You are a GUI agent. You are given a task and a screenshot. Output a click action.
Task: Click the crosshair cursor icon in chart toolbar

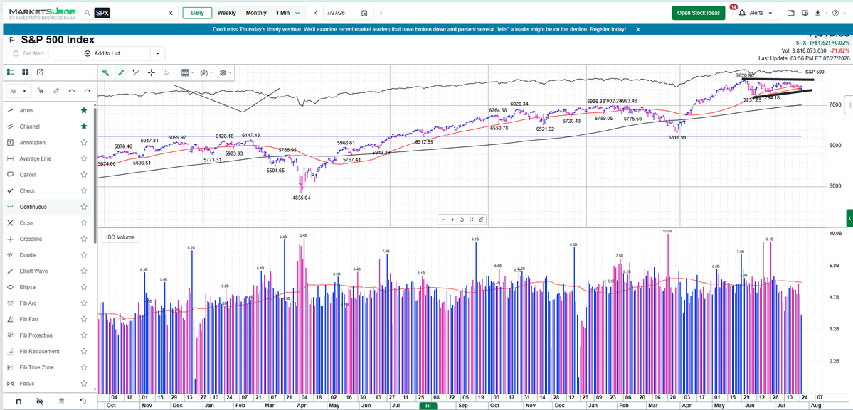click(152, 72)
